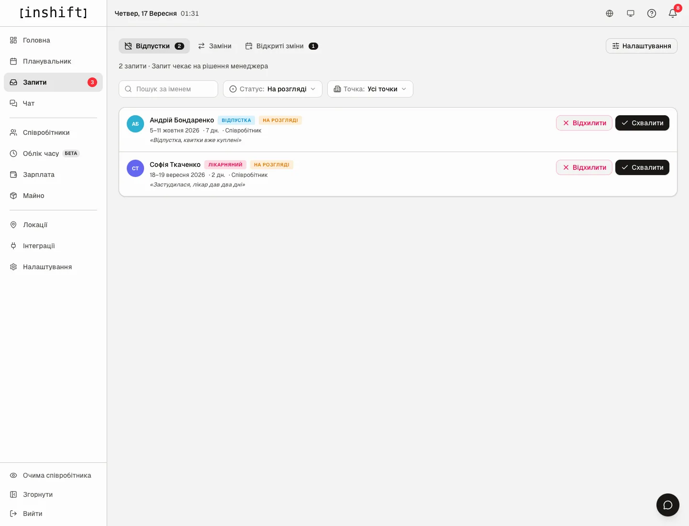Expand Точка: Усі точки dropdown
This screenshot has width=689, height=526.
(370, 89)
